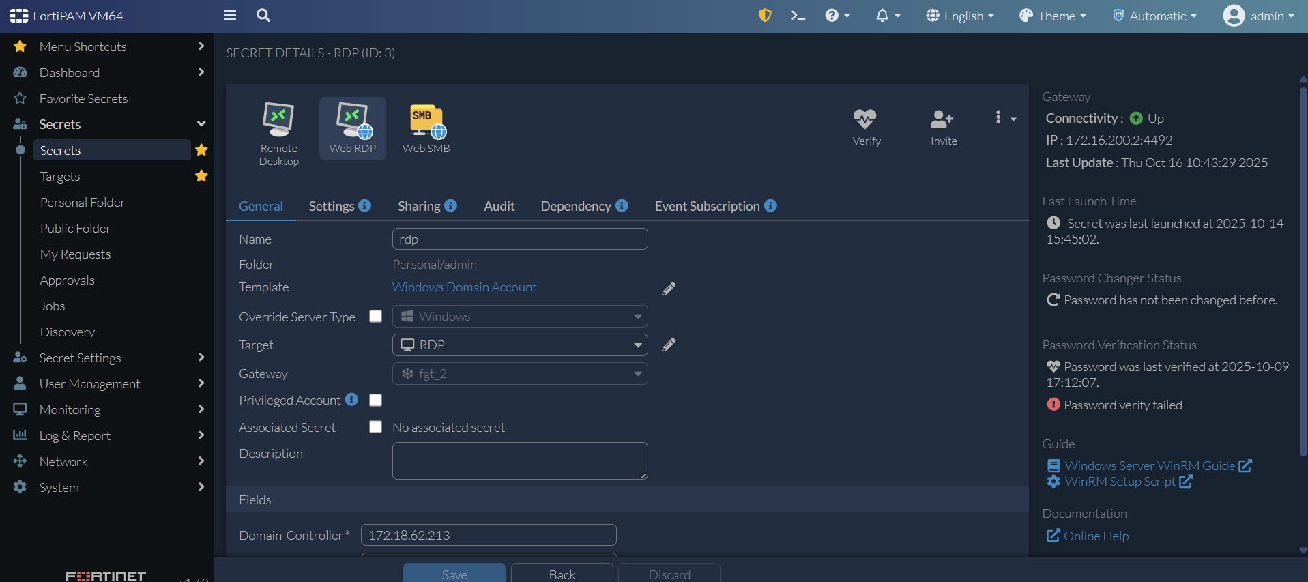Open the help question mark menu
This screenshot has height=582, width=1308.
(x=837, y=15)
